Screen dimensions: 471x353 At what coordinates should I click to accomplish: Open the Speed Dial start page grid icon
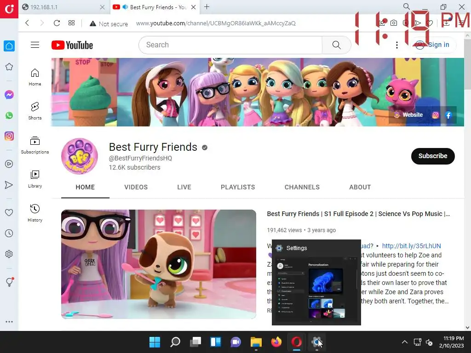[x=71, y=23]
